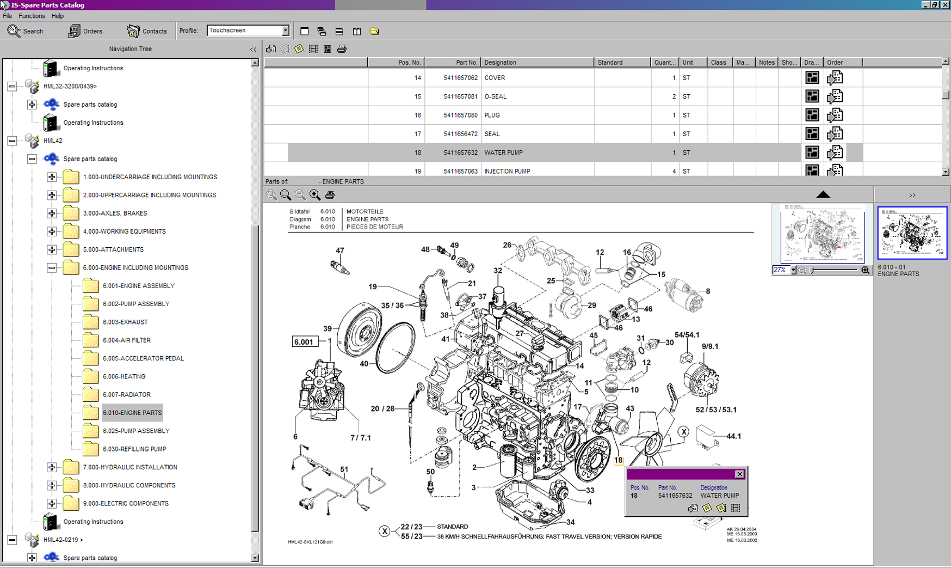Viewport: 951px width, 568px height.
Task: Open the yellow folder icon in main toolbar
Action: [x=374, y=31]
